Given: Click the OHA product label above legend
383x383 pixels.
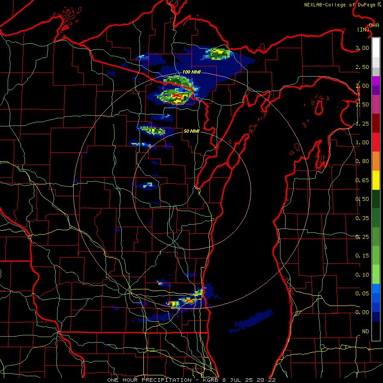Looking at the screenshot, I should coord(374,25).
